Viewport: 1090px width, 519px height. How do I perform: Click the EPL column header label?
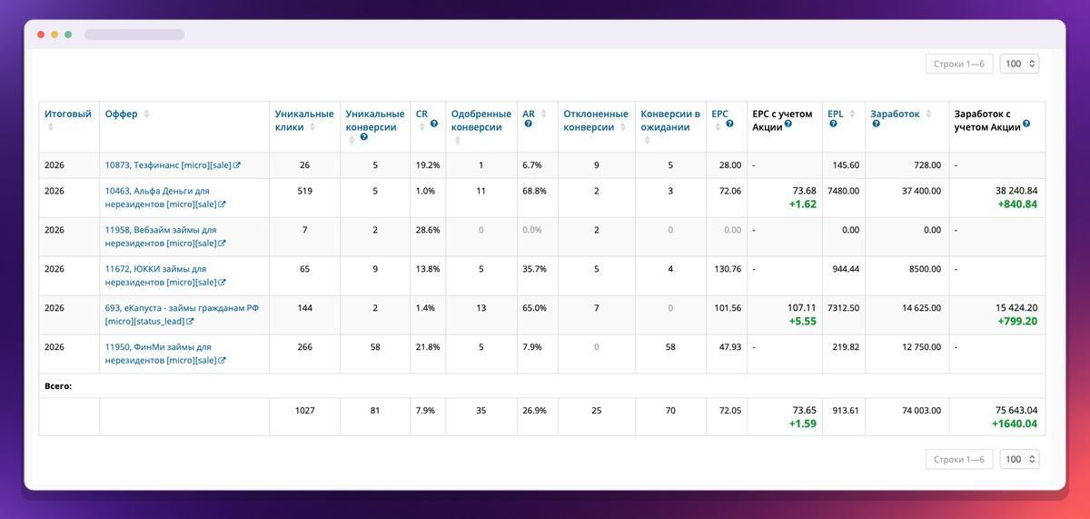(836, 114)
